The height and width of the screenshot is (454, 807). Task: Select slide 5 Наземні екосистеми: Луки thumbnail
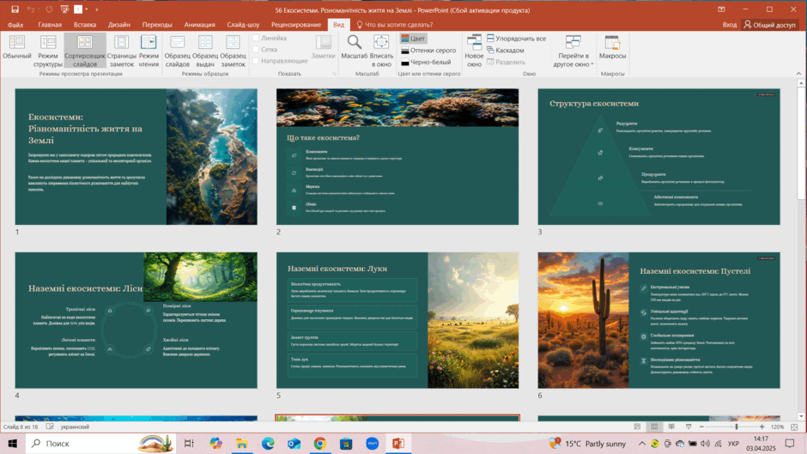click(397, 320)
